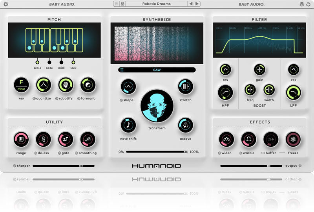This screenshot has height=212, width=314.
Task: Go to the next preset arrow
Action: 197,4
